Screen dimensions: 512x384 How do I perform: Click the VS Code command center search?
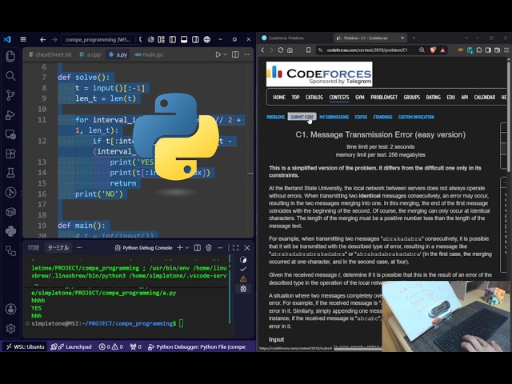[102, 39]
